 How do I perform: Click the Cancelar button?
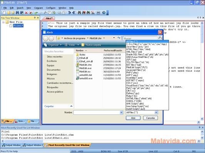pyautogui.click(x=150, y=118)
